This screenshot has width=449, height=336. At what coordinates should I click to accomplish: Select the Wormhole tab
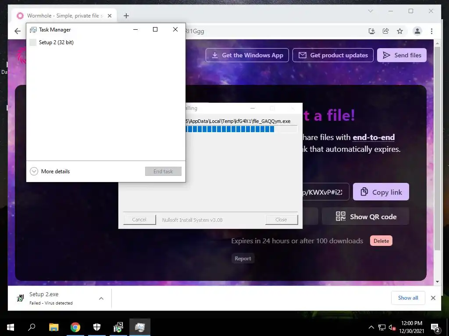point(64,16)
